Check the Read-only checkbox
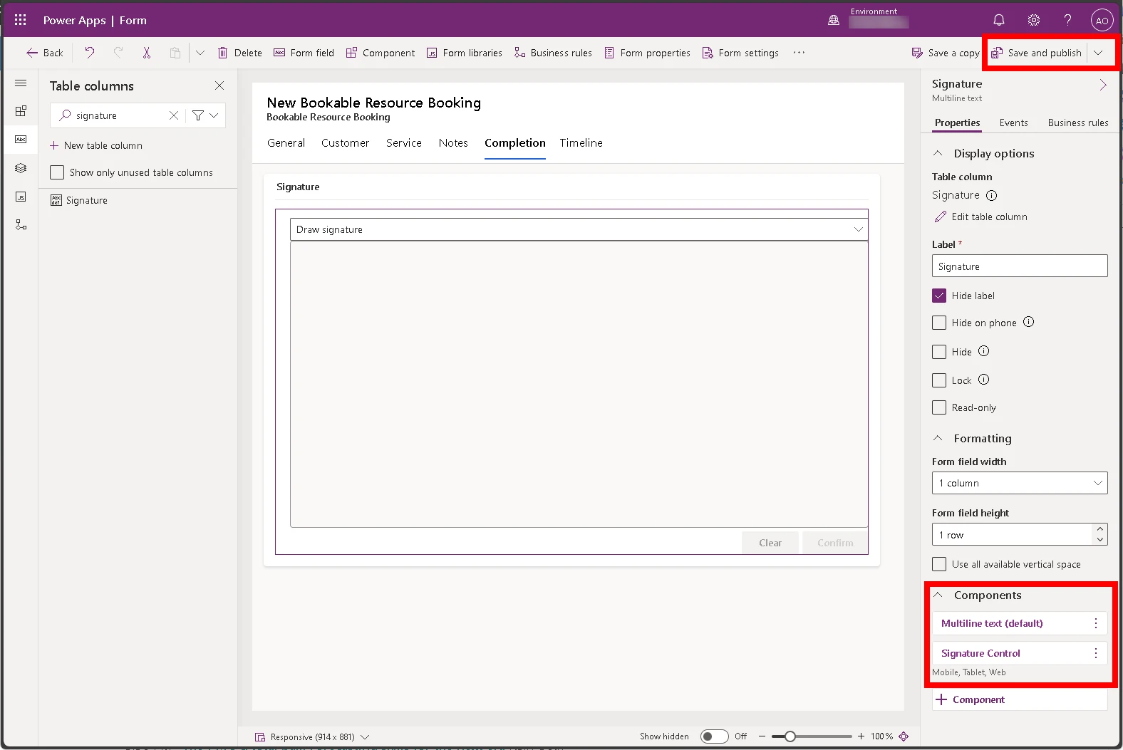This screenshot has width=1123, height=750. coord(939,407)
